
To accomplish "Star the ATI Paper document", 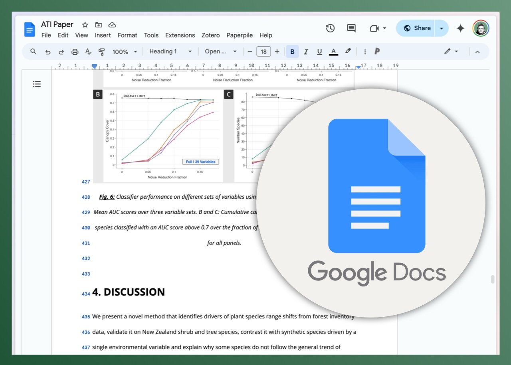I will [85, 25].
